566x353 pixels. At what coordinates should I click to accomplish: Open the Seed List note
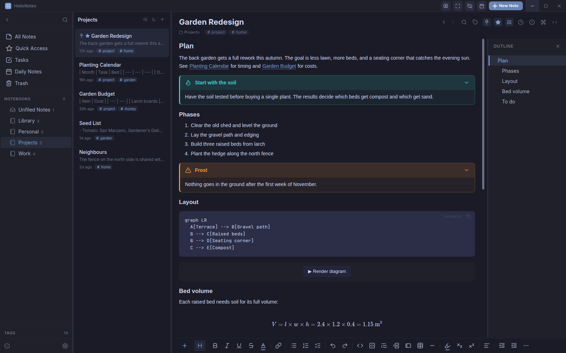click(122, 130)
